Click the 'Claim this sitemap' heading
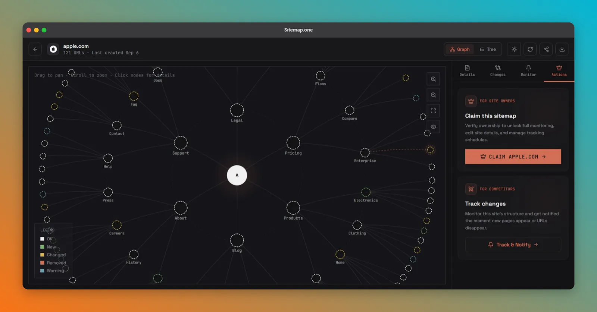Screen dimensions: 597x312 (491, 116)
